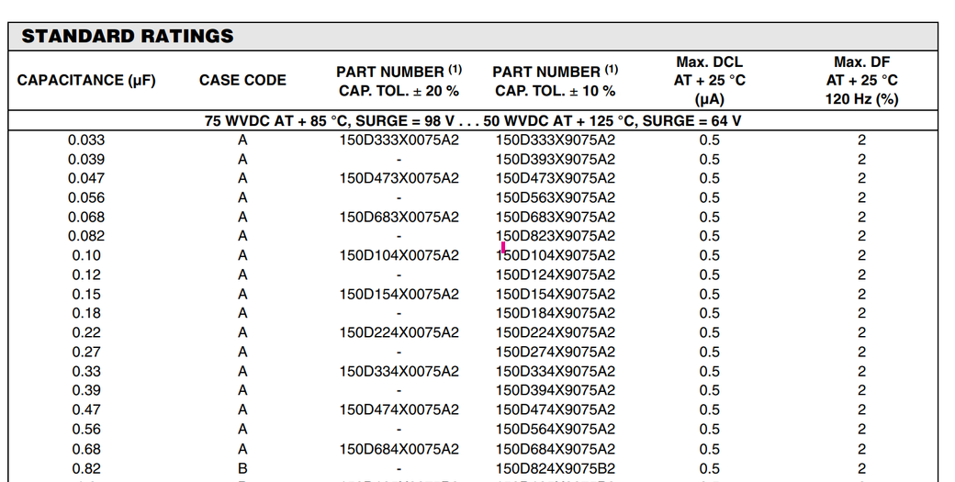This screenshot has height=482, width=955.
Task: Click the ± 10 % tolerance part number header
Action: [x=555, y=81]
